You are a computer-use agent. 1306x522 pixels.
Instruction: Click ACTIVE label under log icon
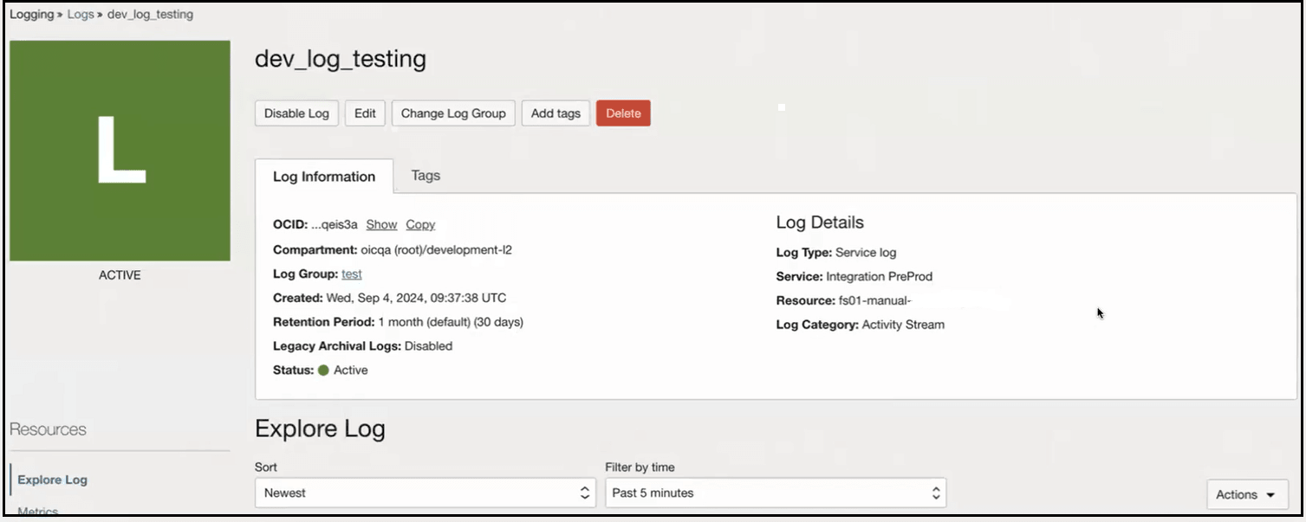tap(120, 275)
